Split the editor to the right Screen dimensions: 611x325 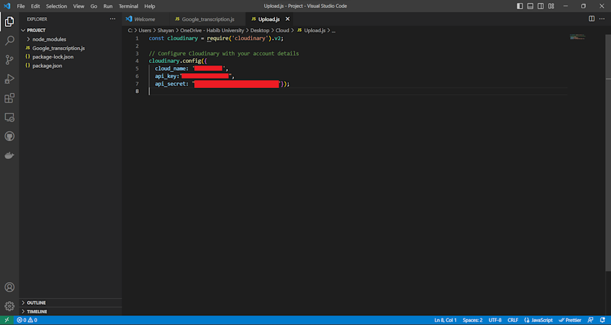click(591, 19)
